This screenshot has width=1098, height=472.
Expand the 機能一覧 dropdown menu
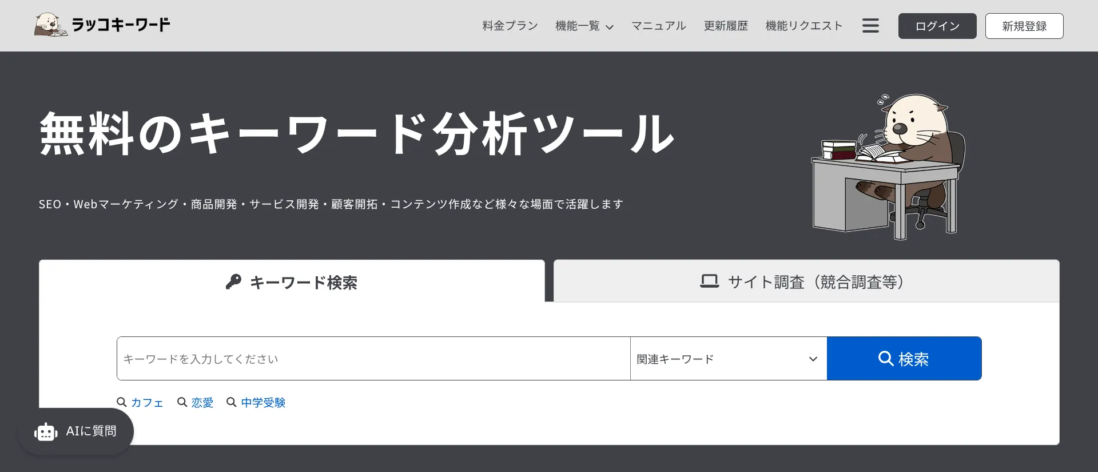pos(584,26)
